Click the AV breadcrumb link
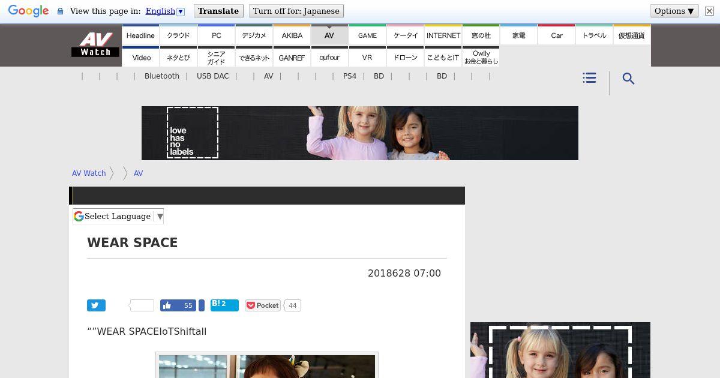Viewport: 720px width, 378px height. click(138, 173)
